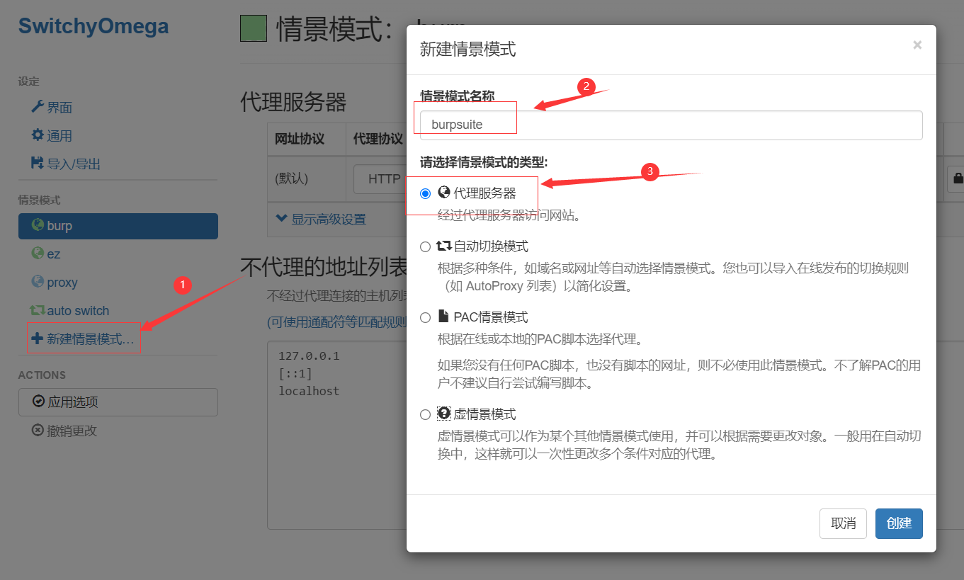The width and height of the screenshot is (964, 580).
Task: Click the gear icon beside 通用
Action: click(x=38, y=135)
